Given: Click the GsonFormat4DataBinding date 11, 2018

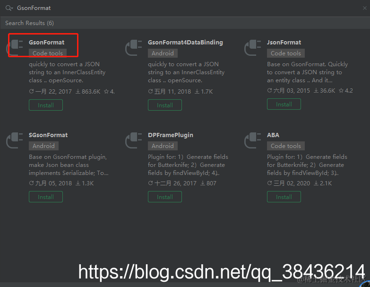Looking at the screenshot, I should click(x=170, y=92).
